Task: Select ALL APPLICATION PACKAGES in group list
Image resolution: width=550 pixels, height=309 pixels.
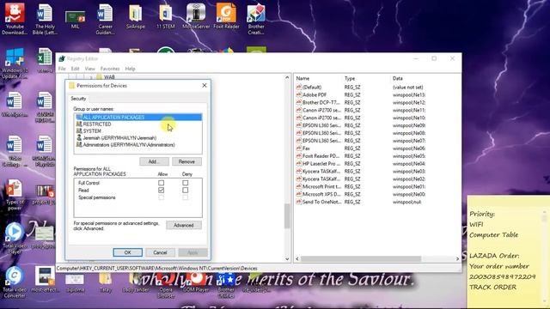Action: click(x=138, y=117)
